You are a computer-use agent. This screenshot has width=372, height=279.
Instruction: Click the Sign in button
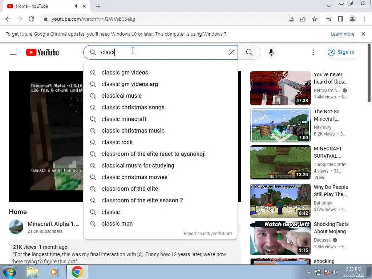click(341, 52)
